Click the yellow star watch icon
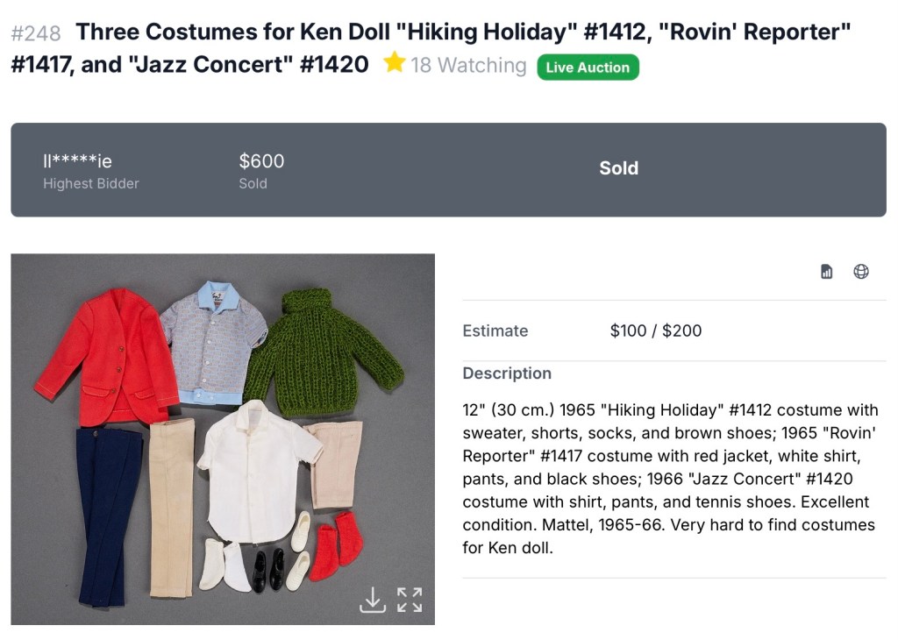The height and width of the screenshot is (640, 898). pos(395,63)
